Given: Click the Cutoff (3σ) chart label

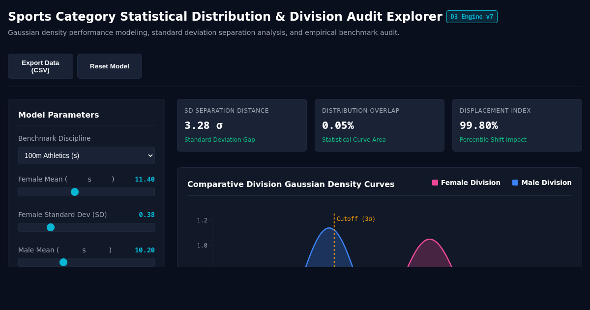Looking at the screenshot, I should click(356, 219).
